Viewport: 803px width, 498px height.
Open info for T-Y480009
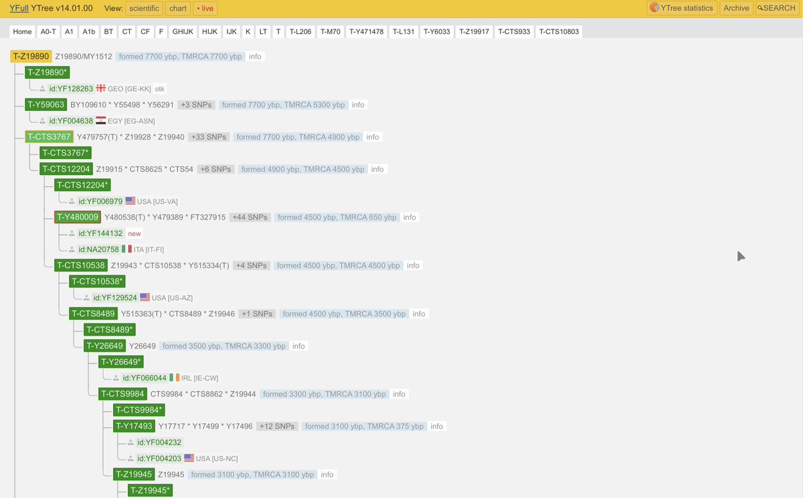410,217
